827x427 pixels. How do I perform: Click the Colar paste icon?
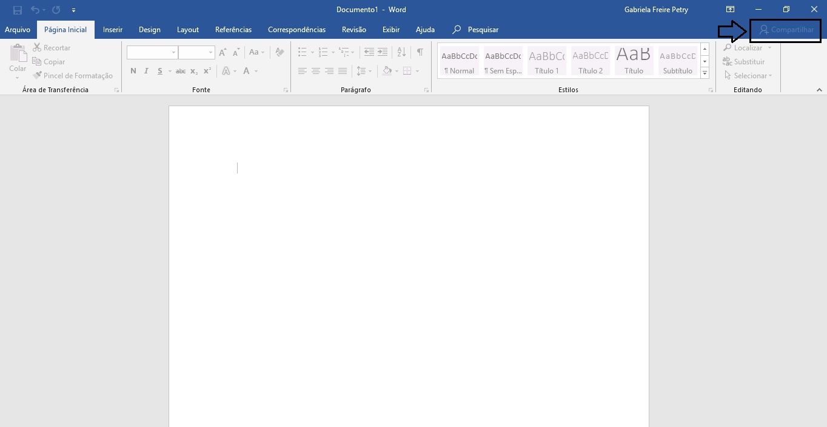(18, 53)
